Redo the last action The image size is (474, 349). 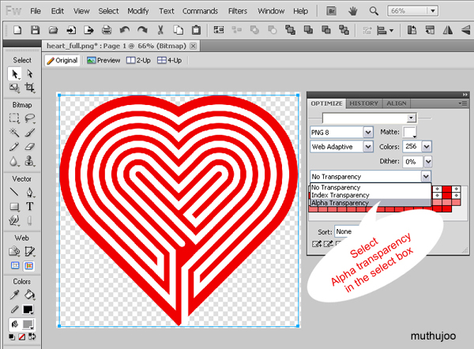pos(142,30)
